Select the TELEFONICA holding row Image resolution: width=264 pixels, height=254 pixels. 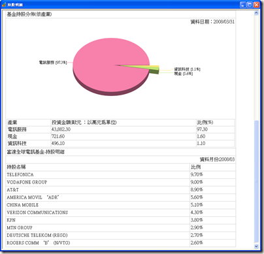(x=121, y=174)
